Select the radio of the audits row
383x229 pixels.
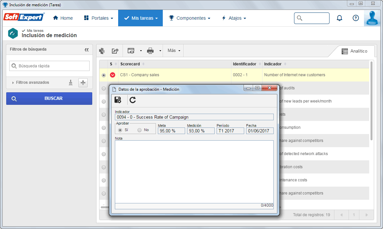pos(104,88)
